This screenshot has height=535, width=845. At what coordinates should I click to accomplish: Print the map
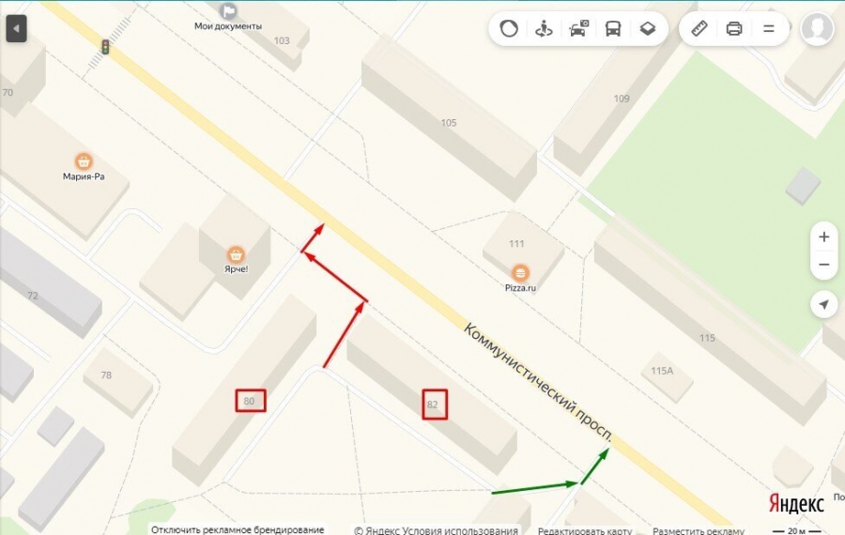(734, 28)
